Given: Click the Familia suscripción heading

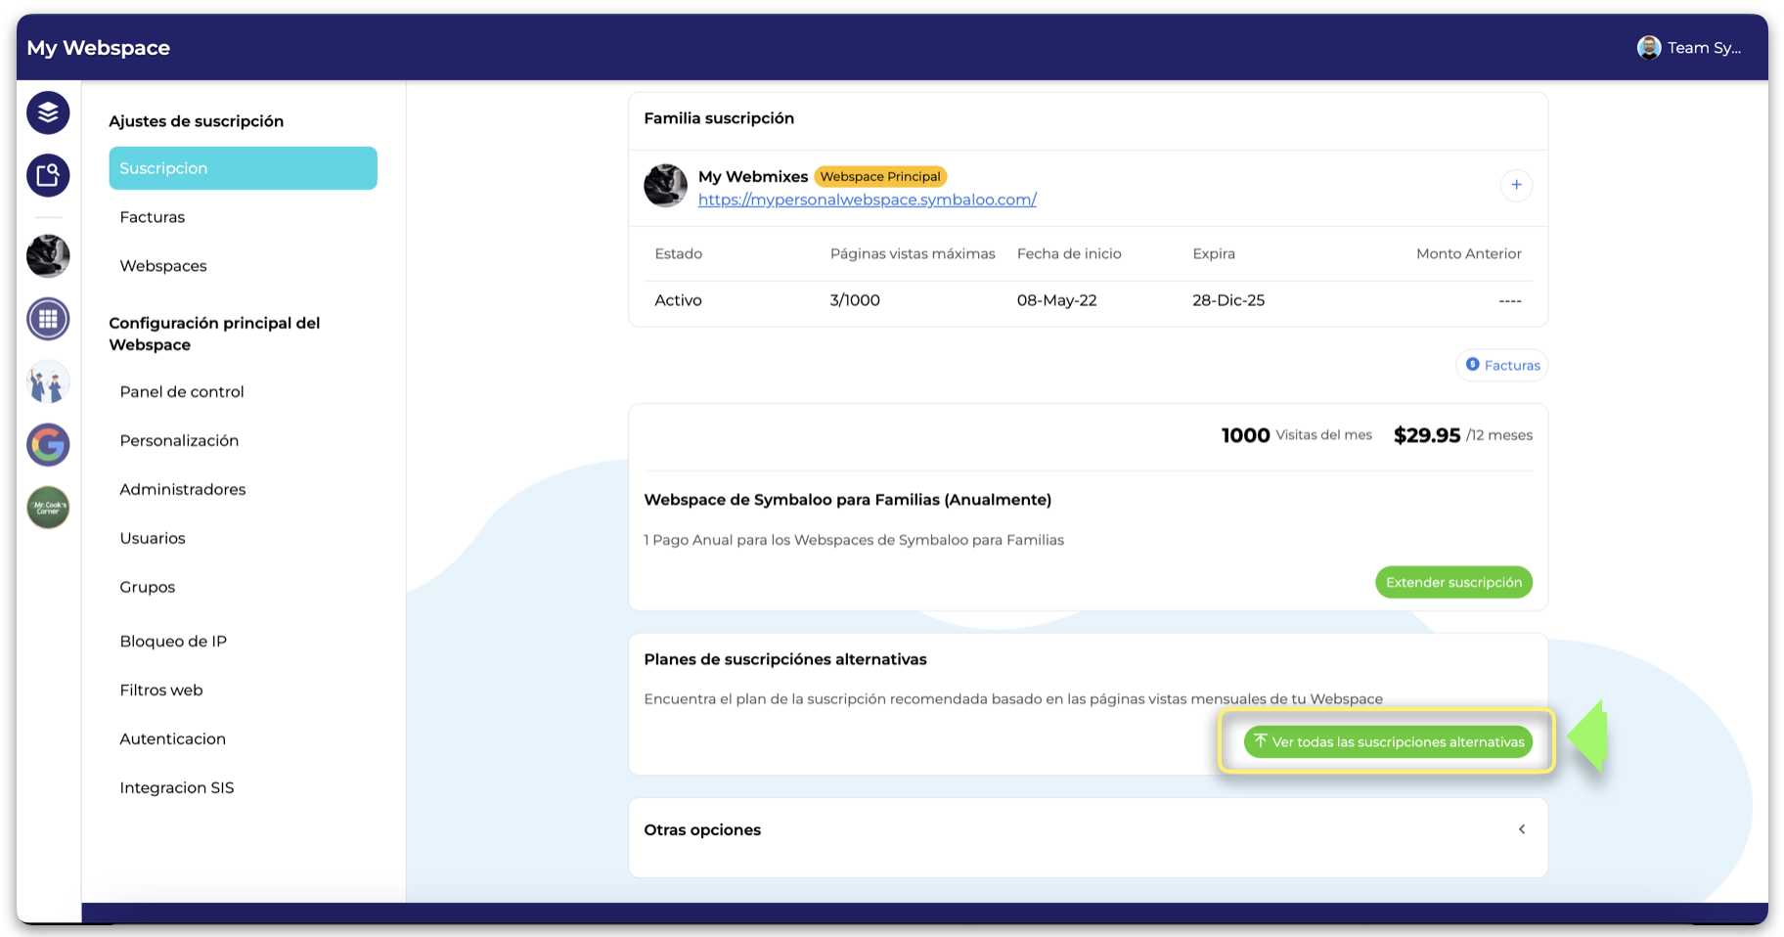Looking at the screenshot, I should (719, 118).
